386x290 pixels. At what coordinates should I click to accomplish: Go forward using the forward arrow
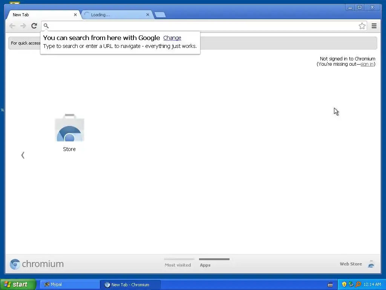pyautogui.click(x=23, y=26)
